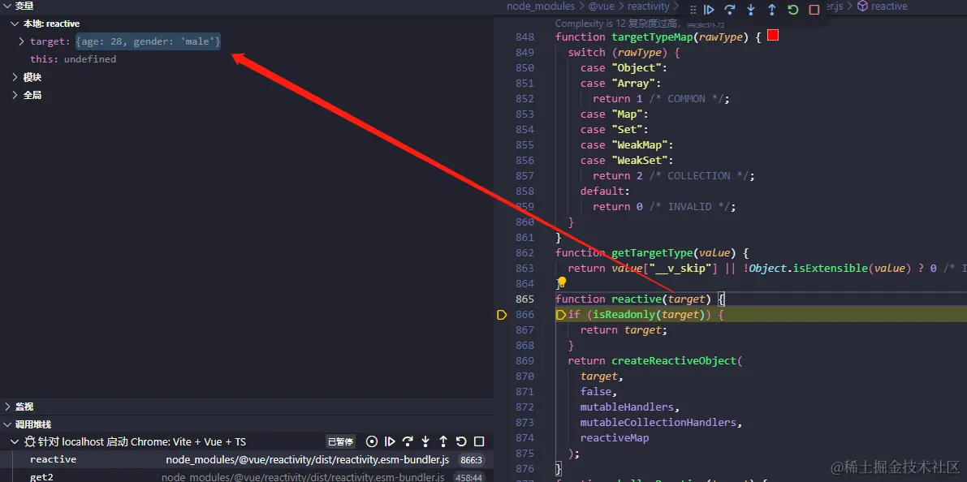This screenshot has height=482, width=967.
Task: Click Step Over in the floating debug toolbar
Action: pyautogui.click(x=730, y=9)
